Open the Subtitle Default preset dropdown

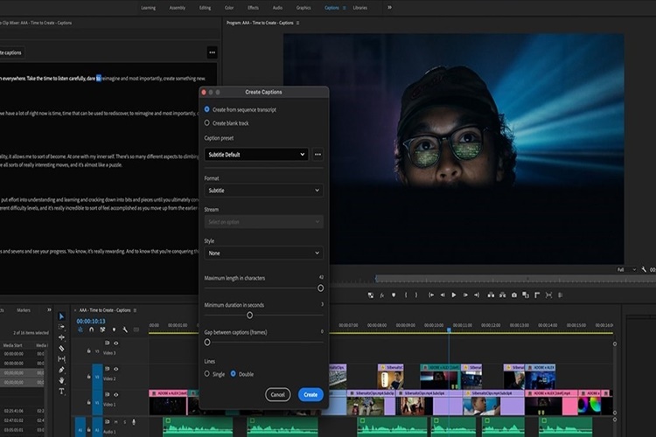tap(256, 155)
